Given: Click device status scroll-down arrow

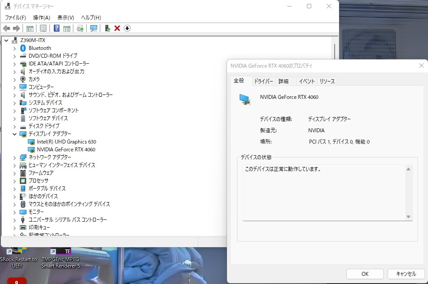Looking at the screenshot, I should click(408, 217).
